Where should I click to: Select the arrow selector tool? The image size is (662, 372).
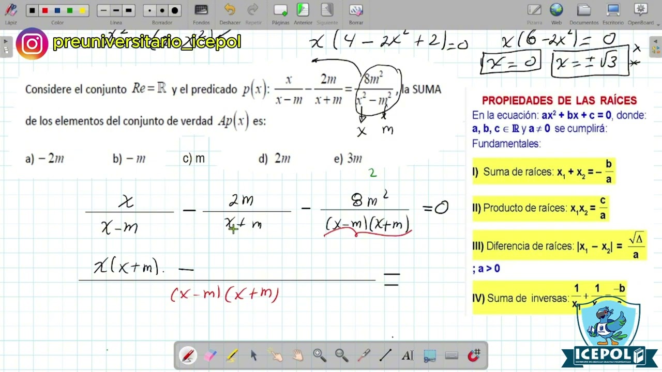pyautogui.click(x=253, y=355)
